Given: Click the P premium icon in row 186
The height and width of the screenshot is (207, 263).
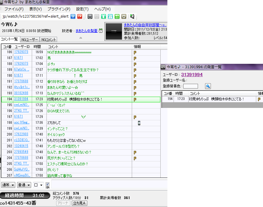Looking at the screenshot, I should (x=135, y=52).
